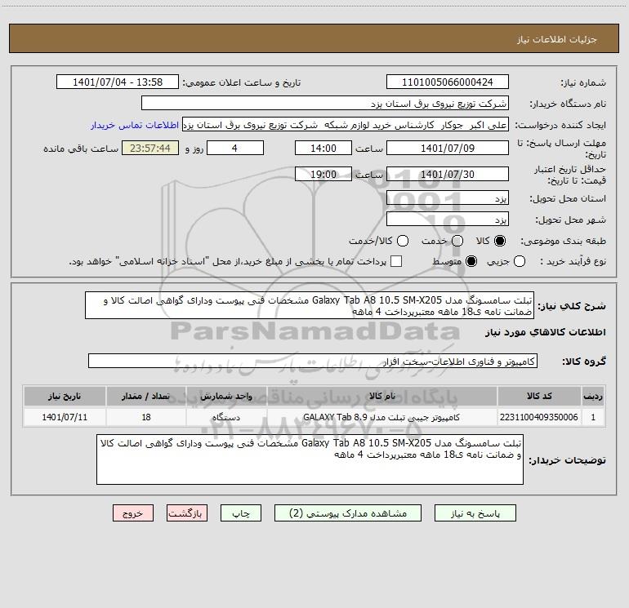The image size is (629, 608).
Task: Click the پاسخ به نیاز button
Action: click(475, 513)
